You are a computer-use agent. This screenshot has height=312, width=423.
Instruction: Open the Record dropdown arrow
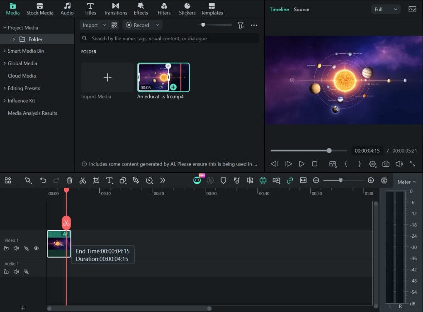158,25
